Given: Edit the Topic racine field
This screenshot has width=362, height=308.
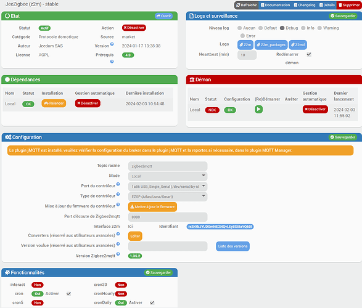Looking at the screenshot, I should click(x=168, y=166).
